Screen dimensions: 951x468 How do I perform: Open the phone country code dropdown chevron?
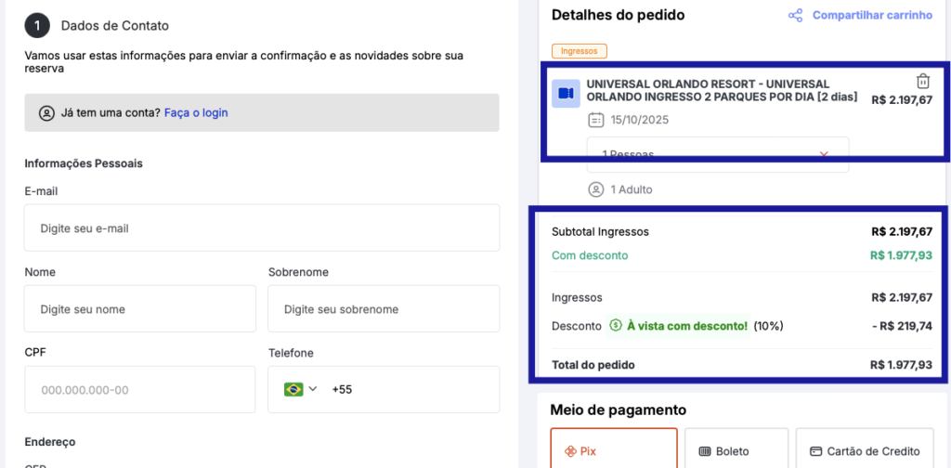313,389
